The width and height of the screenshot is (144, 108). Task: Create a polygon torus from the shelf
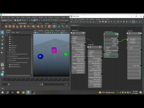click(x=21, y=26)
